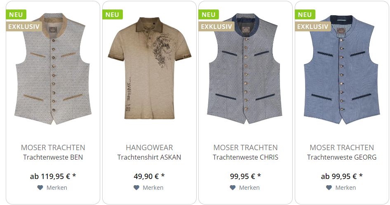This screenshot has height=205, width=390.
Task: Click Merken text under Trachtenweste BEN
Action: tap(57, 188)
